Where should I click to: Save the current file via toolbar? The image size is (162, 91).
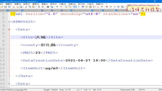coord(6,7)
